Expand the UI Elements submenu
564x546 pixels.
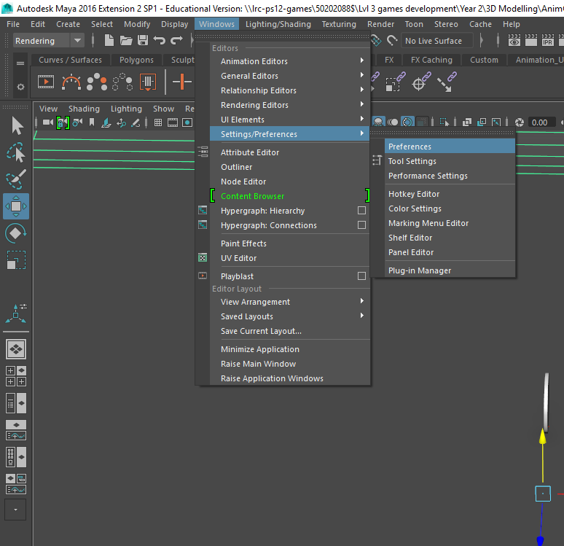pos(289,120)
